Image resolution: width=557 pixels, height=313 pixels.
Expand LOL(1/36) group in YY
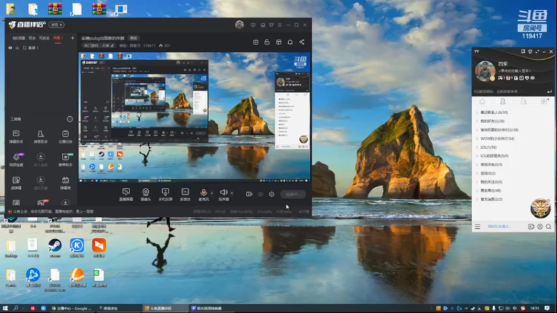489,147
